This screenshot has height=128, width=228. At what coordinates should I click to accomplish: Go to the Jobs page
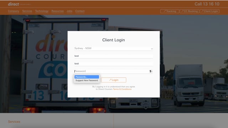tap(69, 11)
